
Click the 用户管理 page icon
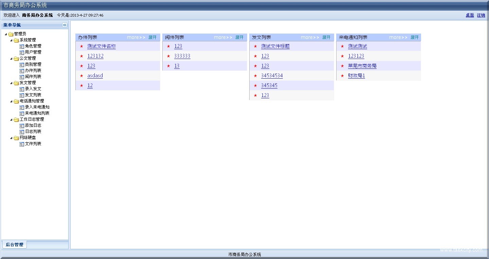coord(22,52)
